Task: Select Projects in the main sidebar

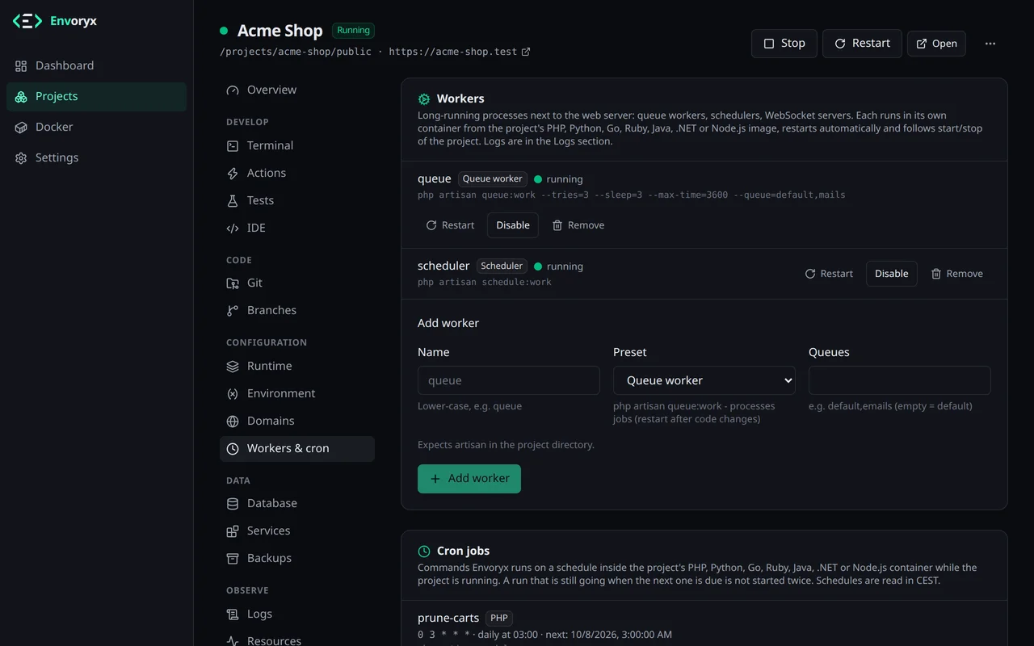Action: click(96, 96)
